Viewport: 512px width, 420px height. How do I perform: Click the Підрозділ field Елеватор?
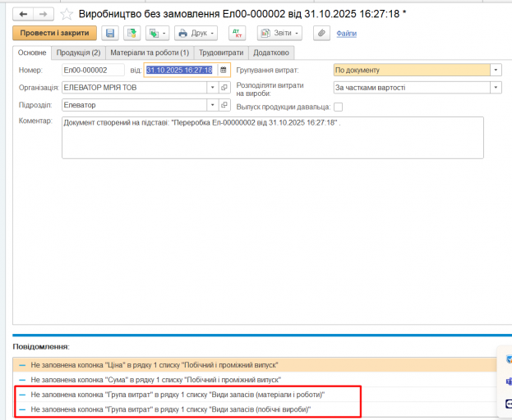pos(134,105)
